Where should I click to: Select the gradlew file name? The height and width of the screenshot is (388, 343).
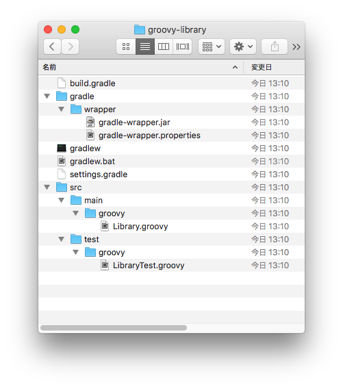click(x=85, y=148)
